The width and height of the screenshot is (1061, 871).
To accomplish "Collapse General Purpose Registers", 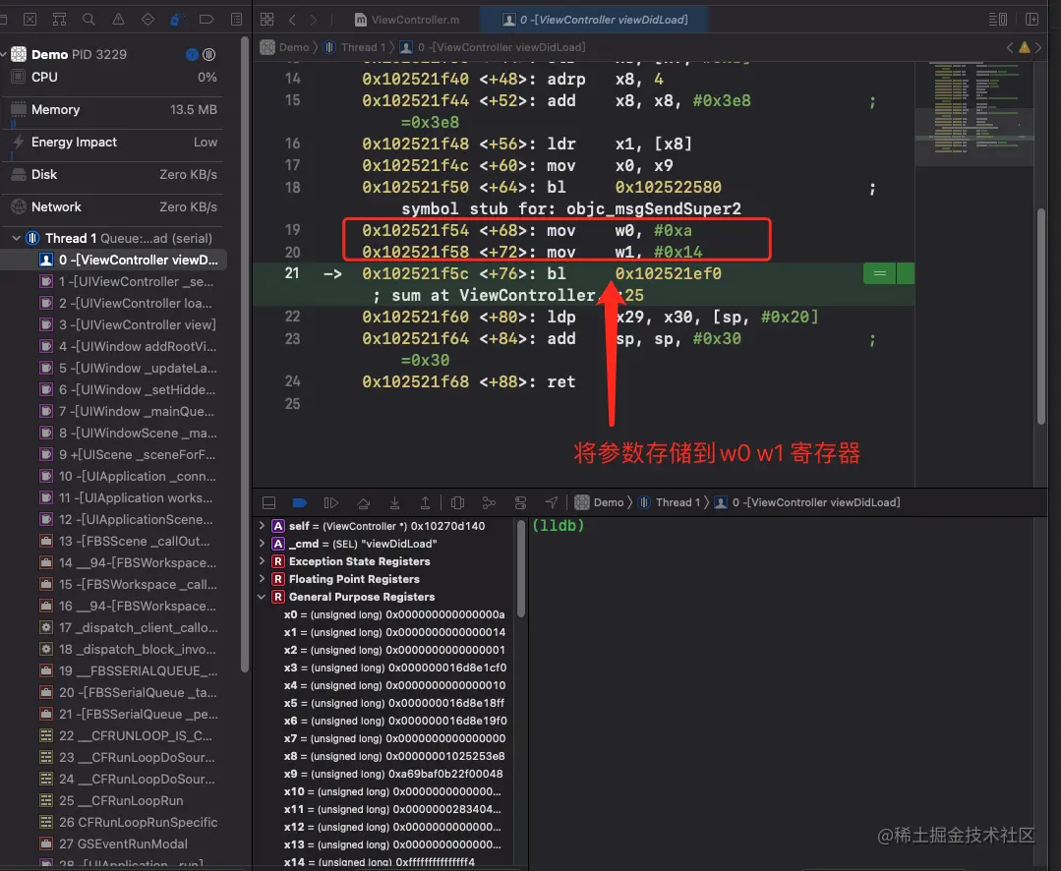I will click(x=262, y=597).
